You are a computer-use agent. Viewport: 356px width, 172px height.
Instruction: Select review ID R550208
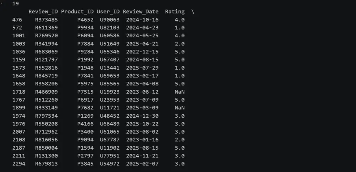(46, 124)
